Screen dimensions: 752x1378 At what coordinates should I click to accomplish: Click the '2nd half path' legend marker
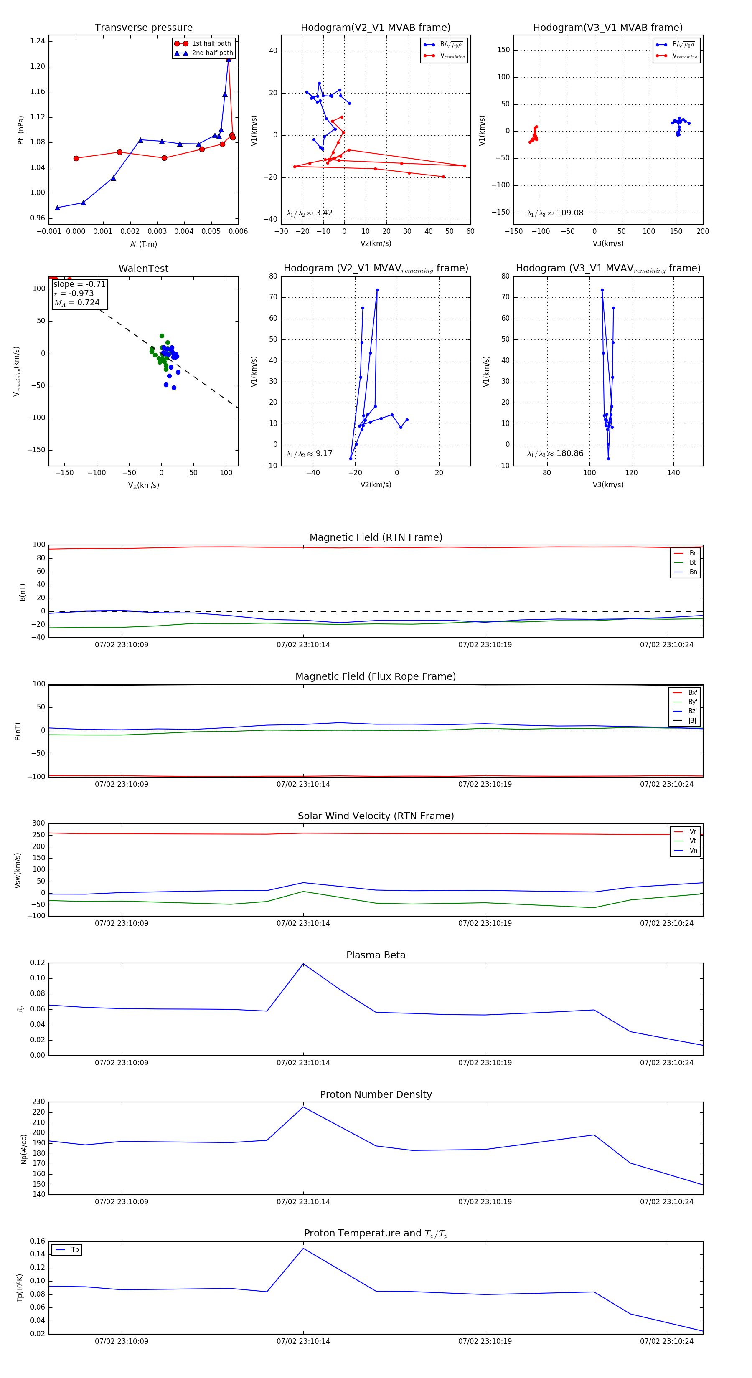click(181, 53)
